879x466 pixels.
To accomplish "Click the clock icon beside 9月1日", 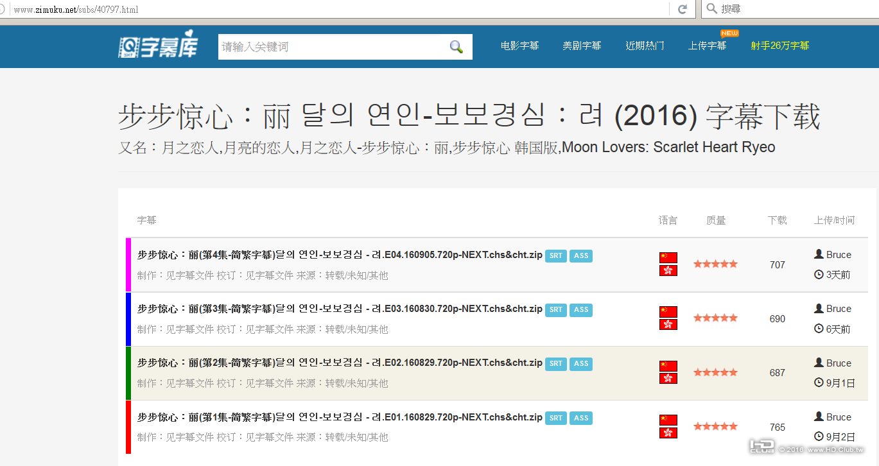I will pos(819,383).
